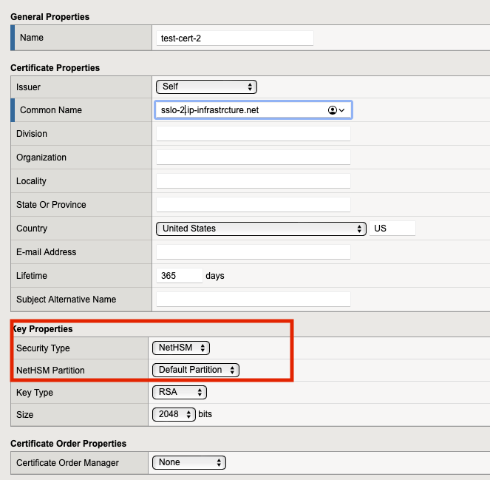Open the Certificate Order Manager dropdown
This screenshot has width=490, height=480.
[188, 462]
